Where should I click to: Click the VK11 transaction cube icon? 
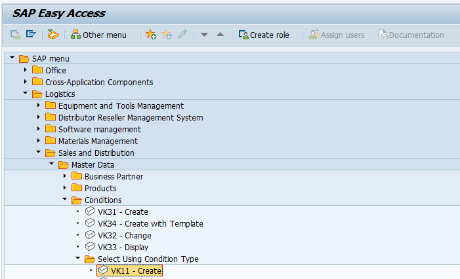pyautogui.click(x=103, y=270)
